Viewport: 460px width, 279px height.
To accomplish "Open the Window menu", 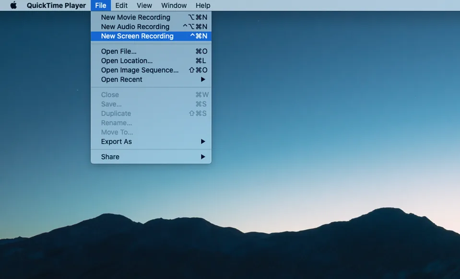I will tap(174, 5).
